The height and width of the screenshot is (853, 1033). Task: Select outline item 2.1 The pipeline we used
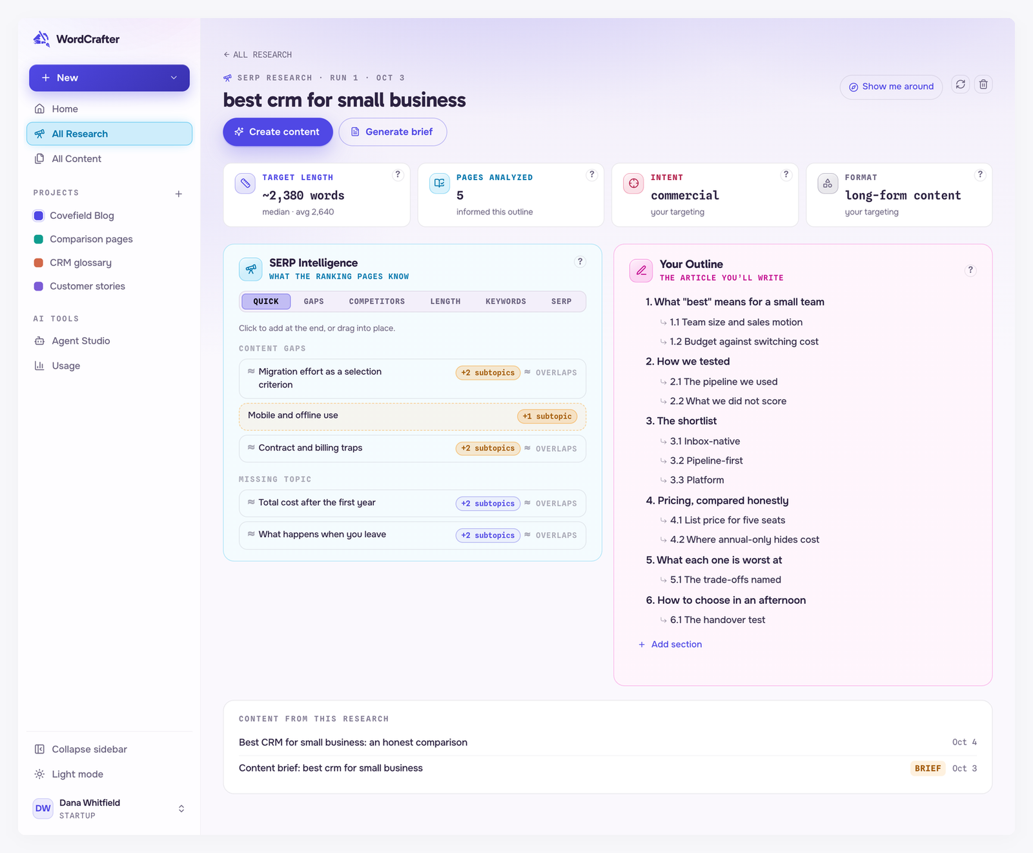pyautogui.click(x=724, y=382)
